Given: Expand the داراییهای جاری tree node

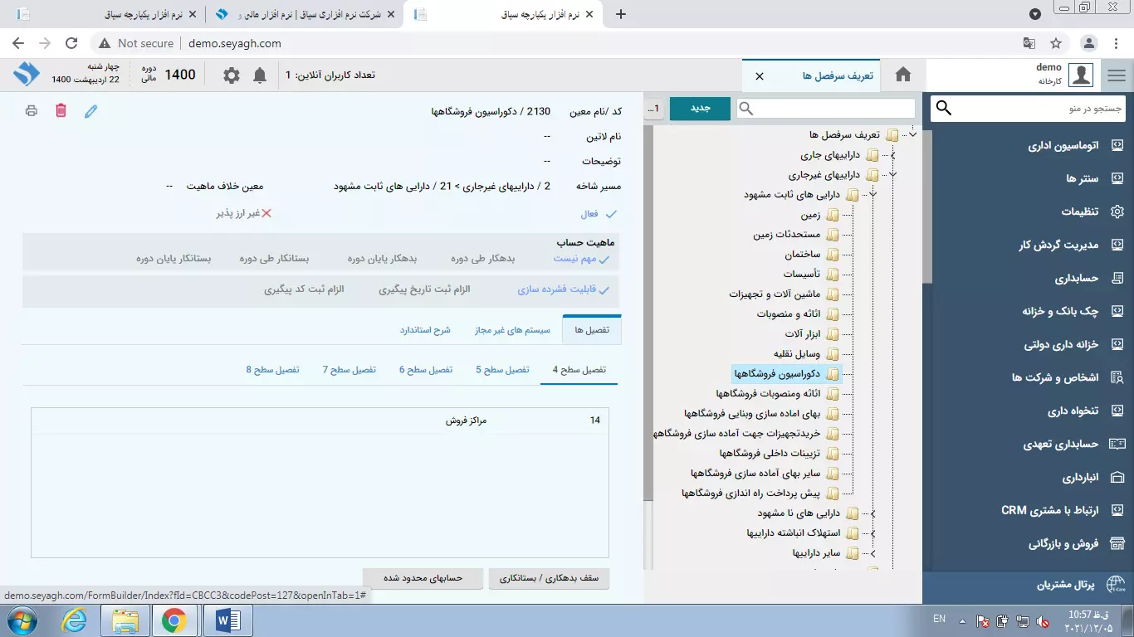Looking at the screenshot, I should pos(892,155).
